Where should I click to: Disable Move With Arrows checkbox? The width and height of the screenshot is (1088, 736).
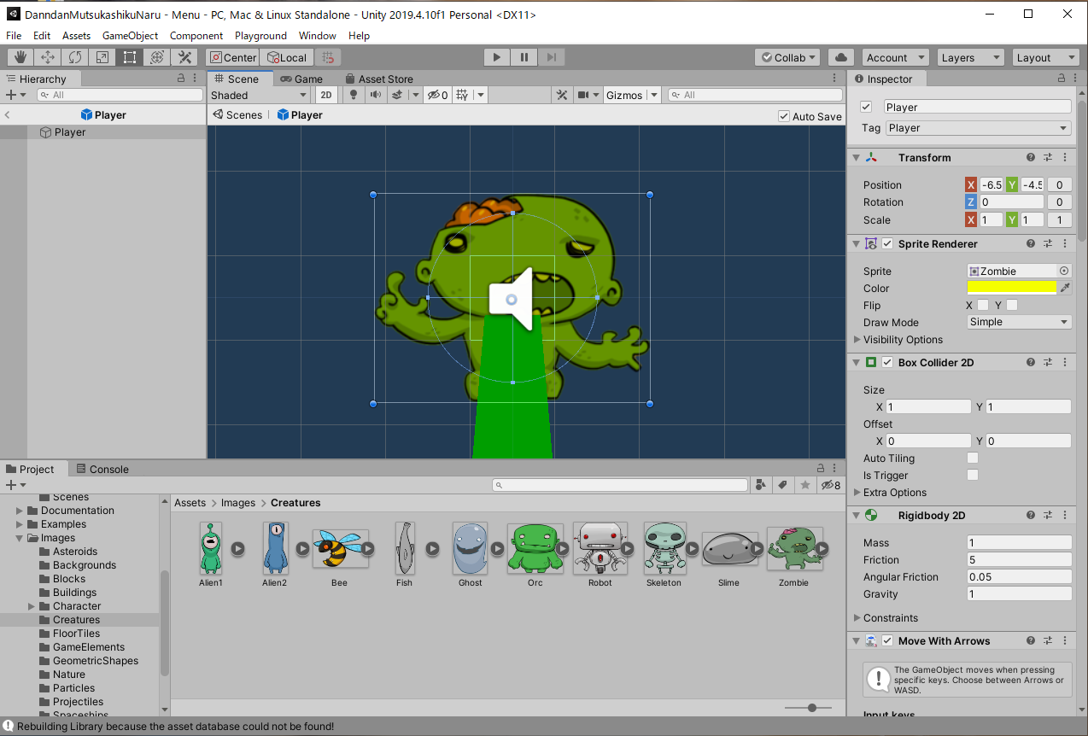887,640
